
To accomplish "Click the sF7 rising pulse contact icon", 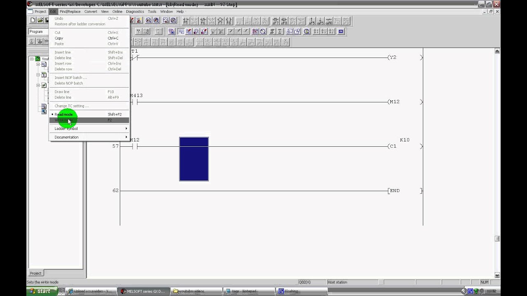I will tap(275, 21).
